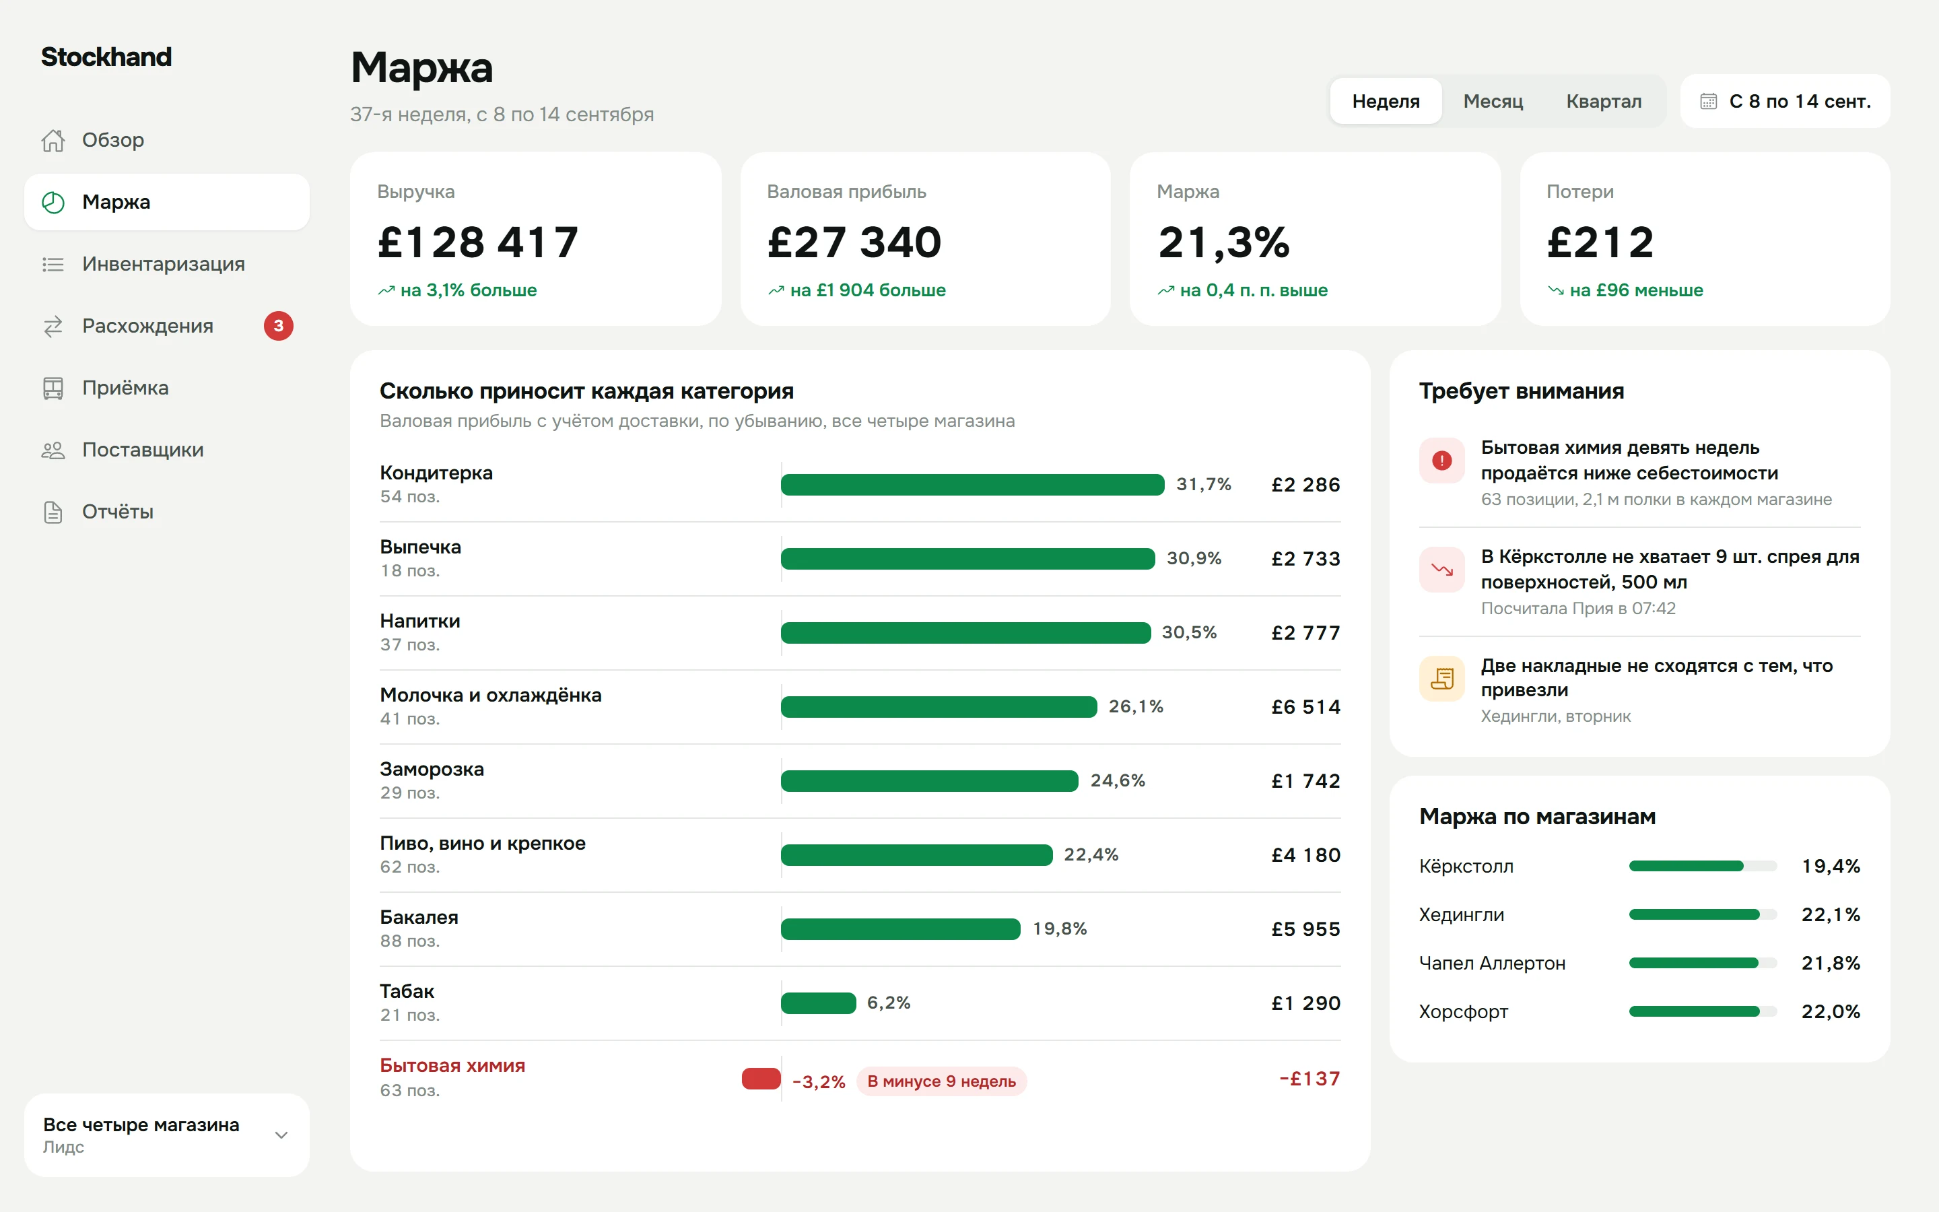Switch period to Квартал

(1603, 101)
